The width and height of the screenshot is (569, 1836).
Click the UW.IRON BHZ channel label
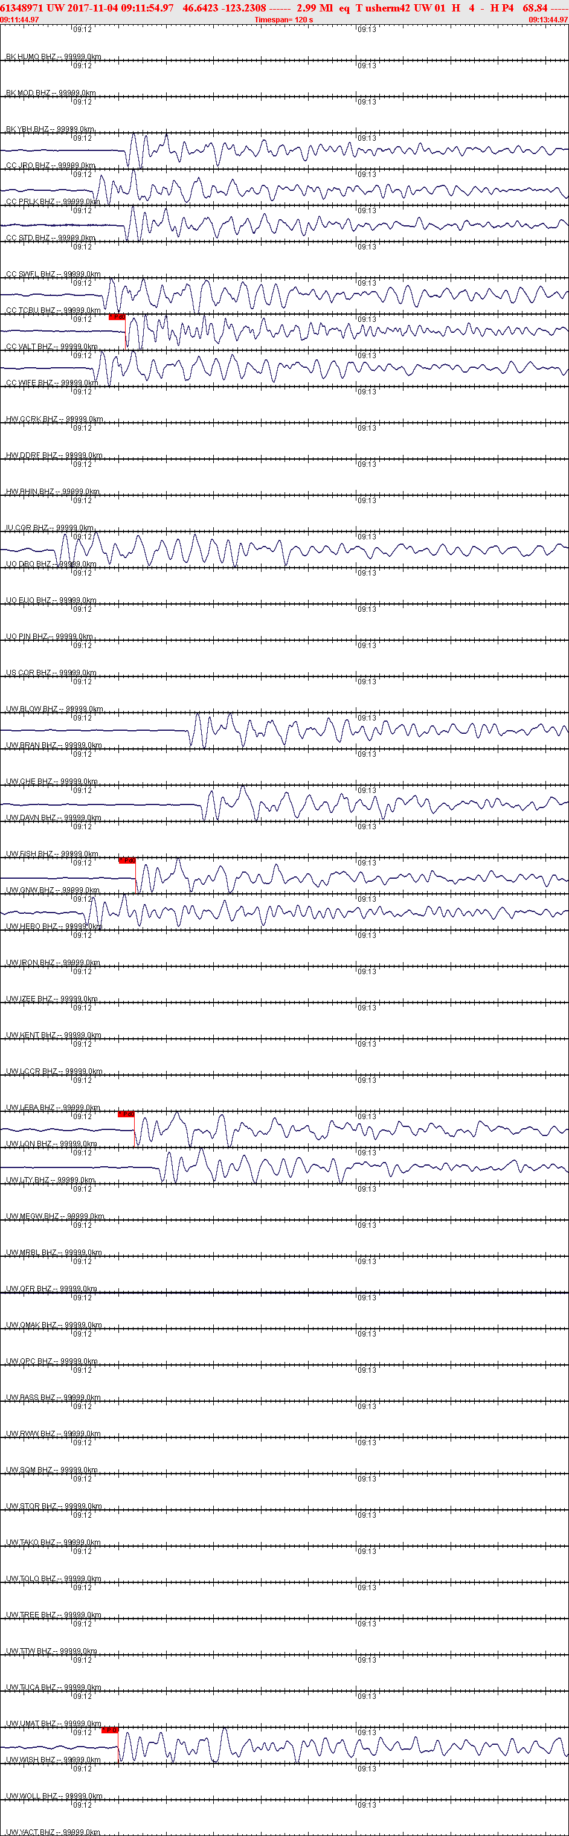point(53,962)
